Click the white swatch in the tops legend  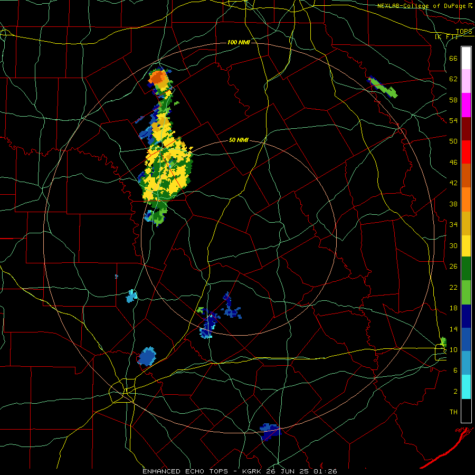[x=466, y=58]
